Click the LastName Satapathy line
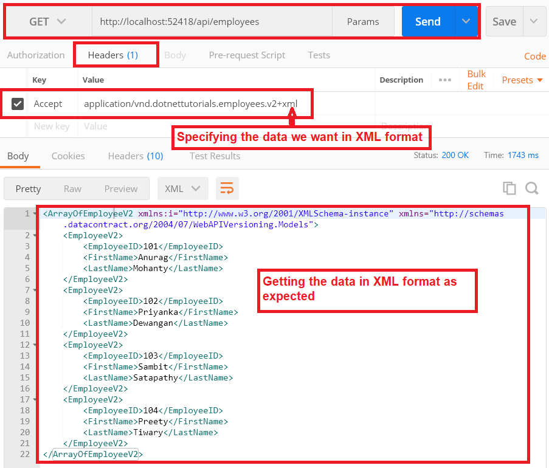The image size is (549, 468). (158, 377)
